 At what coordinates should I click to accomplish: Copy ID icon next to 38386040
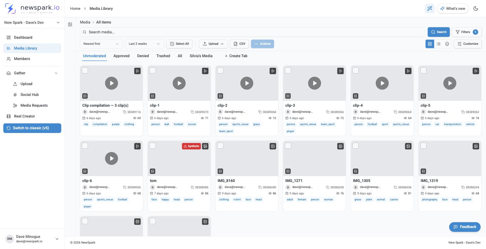[260, 187]
